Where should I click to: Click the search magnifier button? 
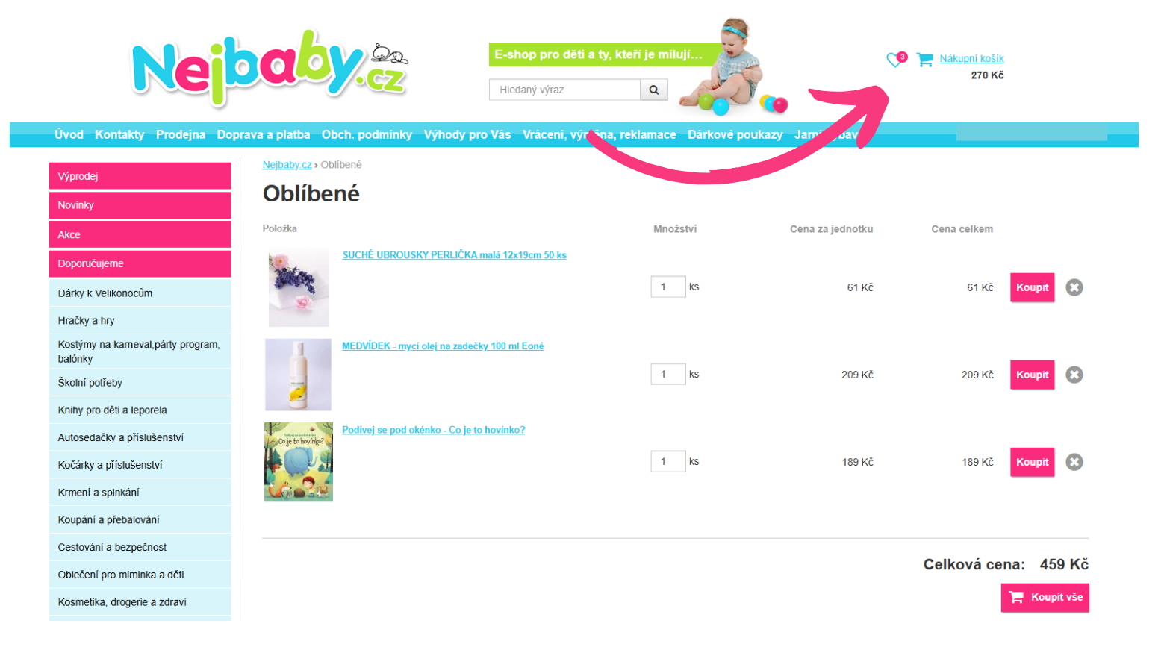pos(653,90)
